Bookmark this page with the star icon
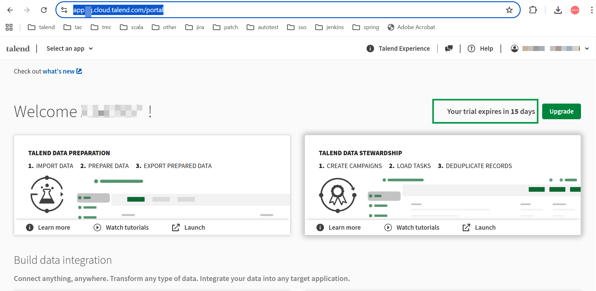Viewport: 596px width, 291px height. click(509, 10)
